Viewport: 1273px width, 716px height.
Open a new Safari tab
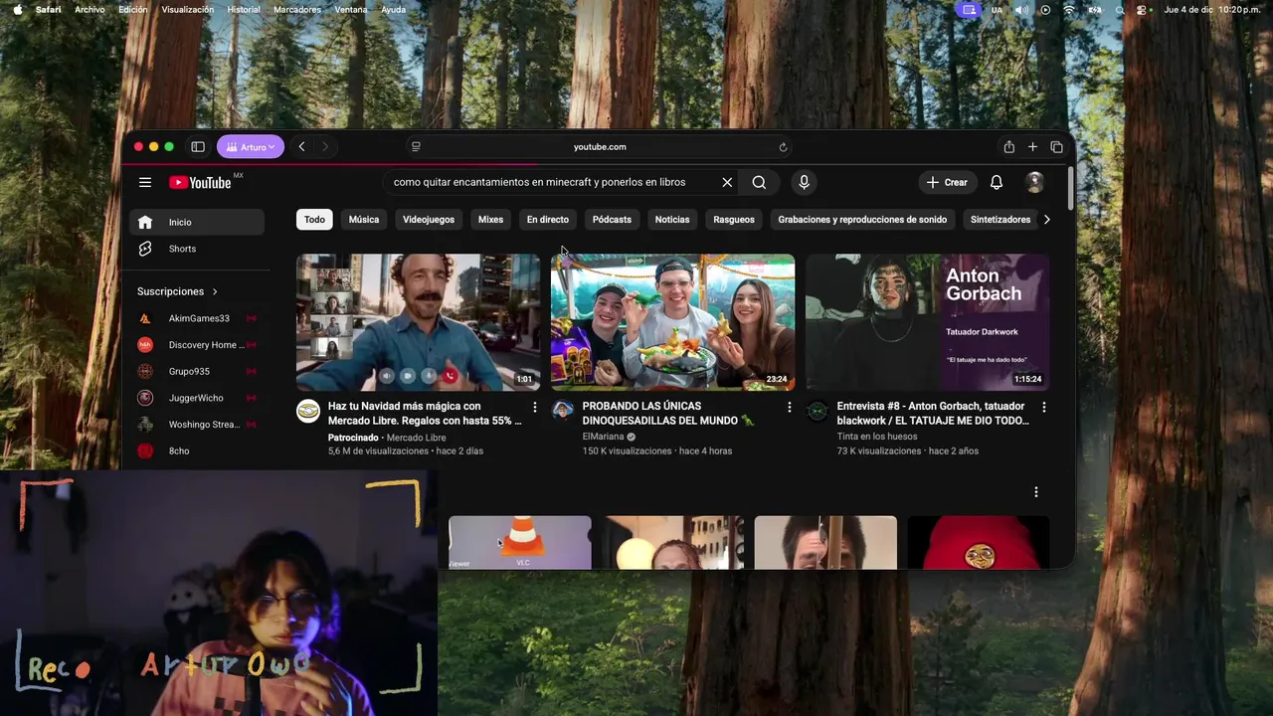pos(1032,147)
